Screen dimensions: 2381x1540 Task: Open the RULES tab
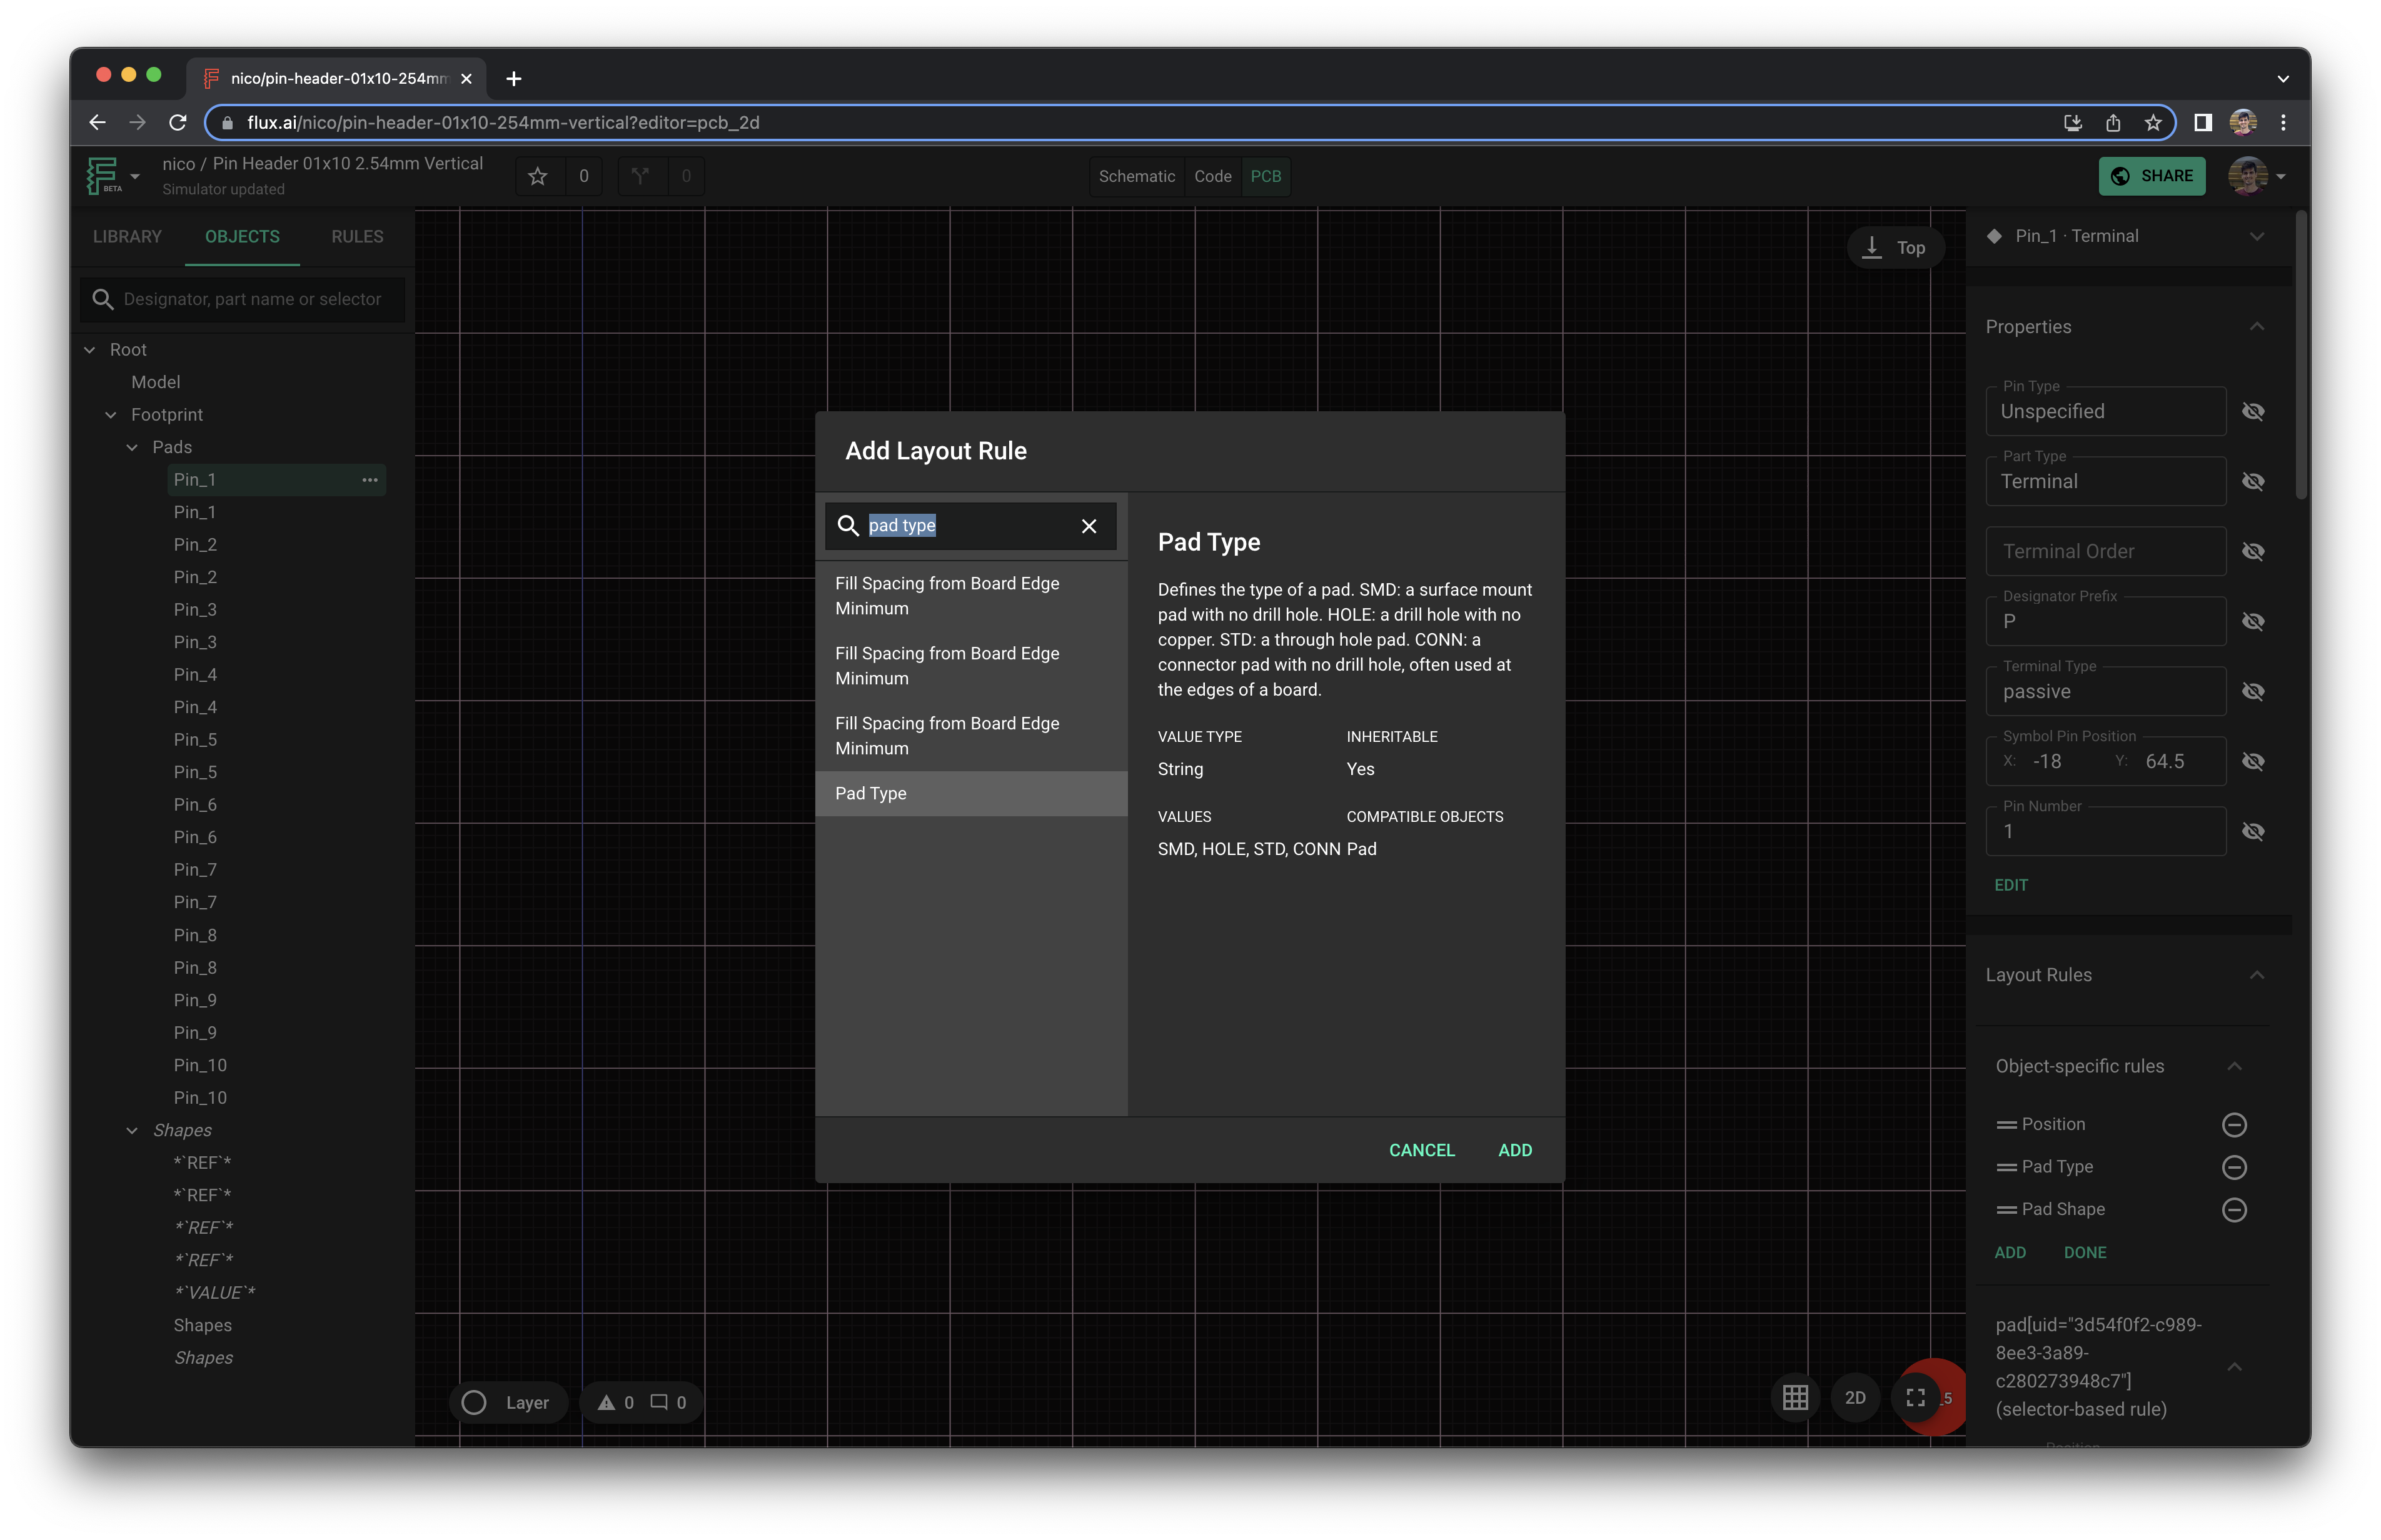point(356,237)
